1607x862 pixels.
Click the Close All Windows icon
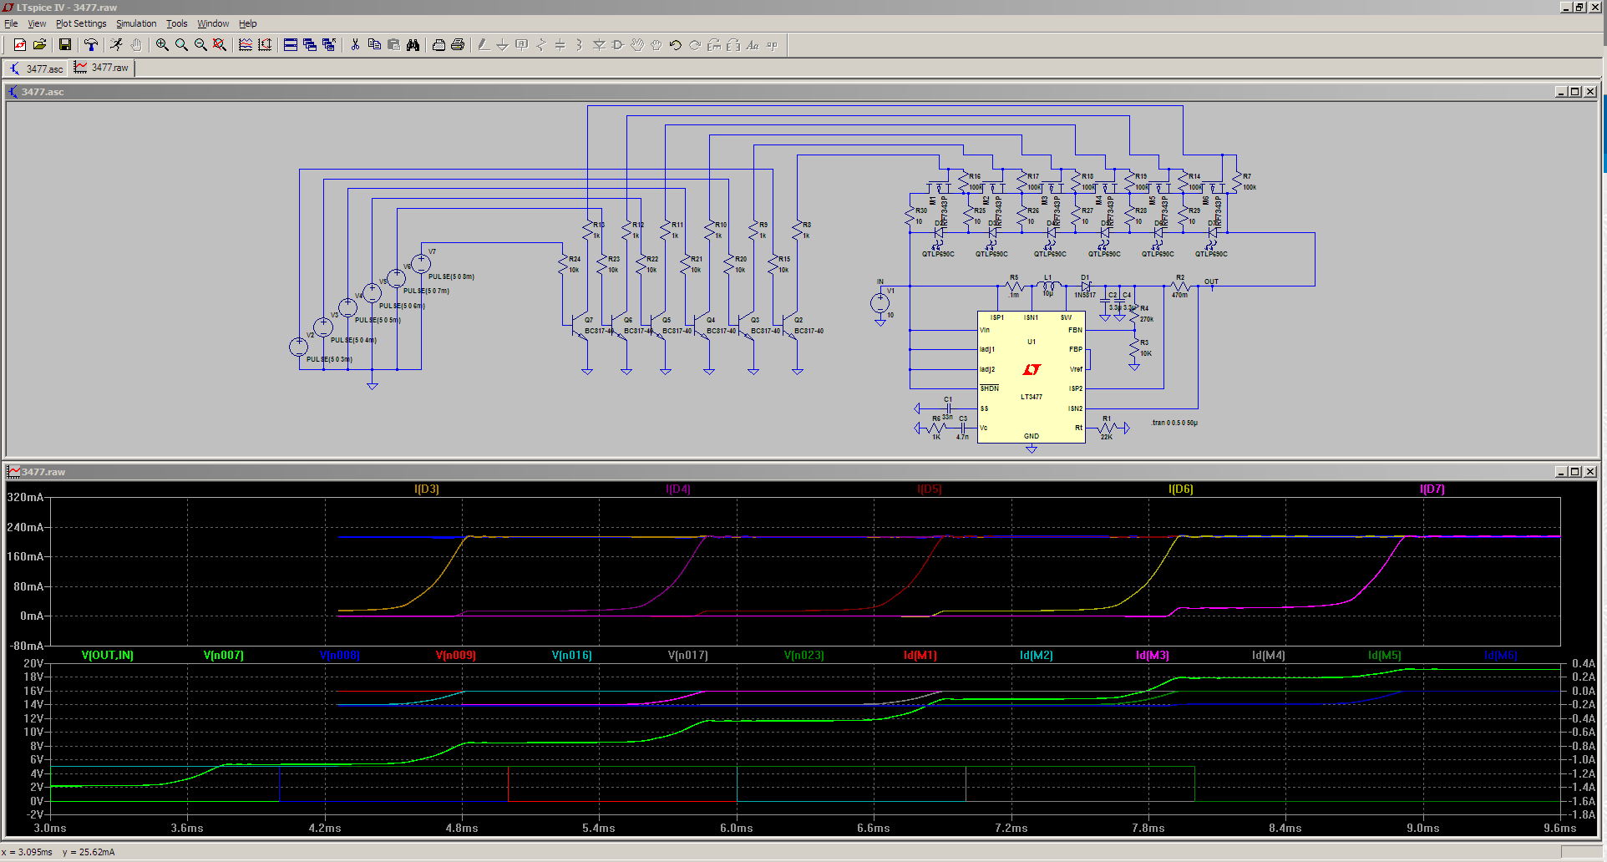coord(329,45)
